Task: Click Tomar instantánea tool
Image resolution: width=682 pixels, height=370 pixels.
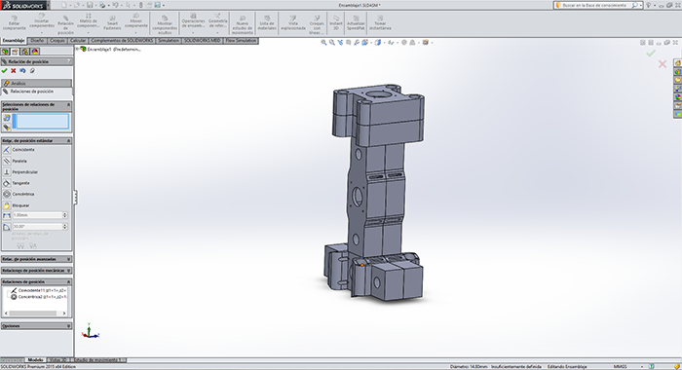Action: (x=380, y=23)
